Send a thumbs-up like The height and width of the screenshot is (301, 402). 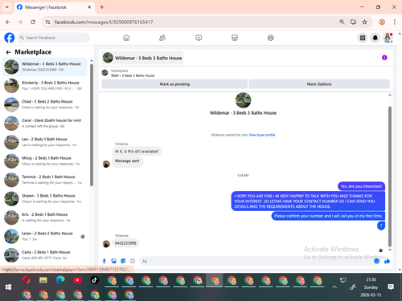click(387, 261)
